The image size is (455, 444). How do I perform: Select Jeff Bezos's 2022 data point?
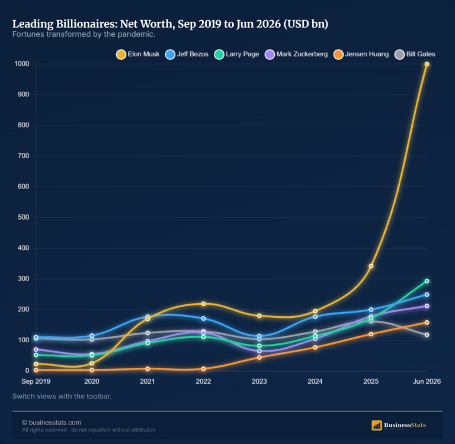[203, 318]
